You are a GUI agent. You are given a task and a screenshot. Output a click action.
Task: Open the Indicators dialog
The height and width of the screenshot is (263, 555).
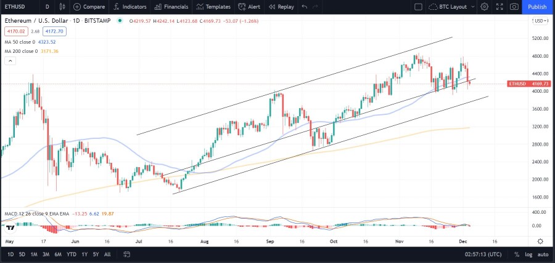[130, 7]
